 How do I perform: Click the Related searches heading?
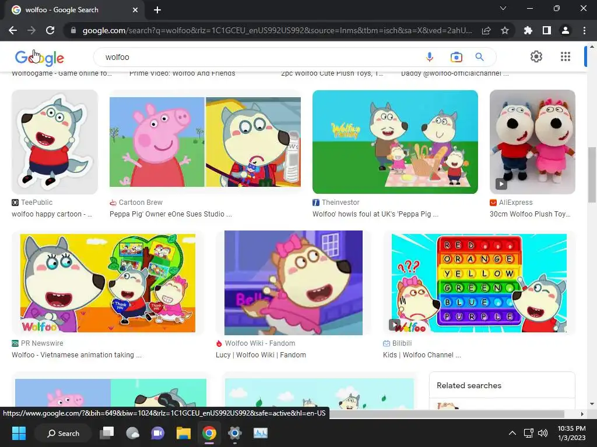469,385
